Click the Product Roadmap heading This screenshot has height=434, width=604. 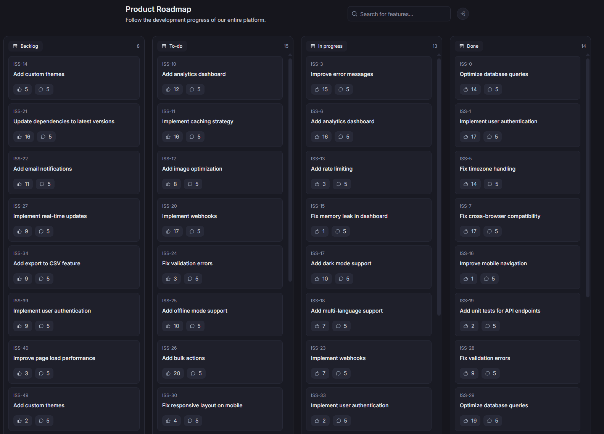click(158, 9)
